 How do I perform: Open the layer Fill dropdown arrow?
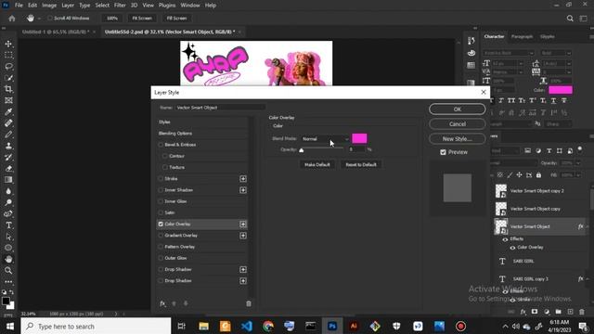pyautogui.click(x=578, y=175)
